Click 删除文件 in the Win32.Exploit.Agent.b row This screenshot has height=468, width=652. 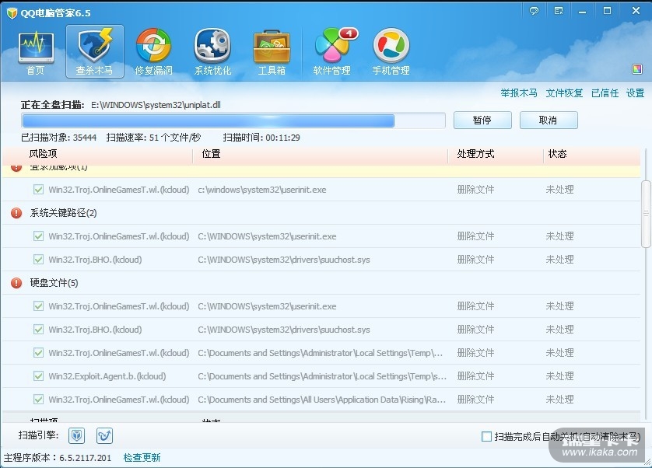click(x=475, y=376)
